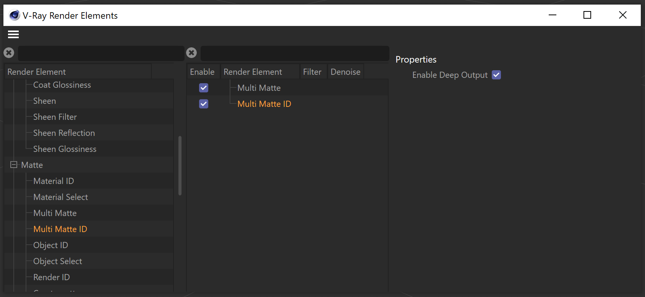The height and width of the screenshot is (297, 645).
Task: Select the Sheen render element
Action: click(x=44, y=101)
